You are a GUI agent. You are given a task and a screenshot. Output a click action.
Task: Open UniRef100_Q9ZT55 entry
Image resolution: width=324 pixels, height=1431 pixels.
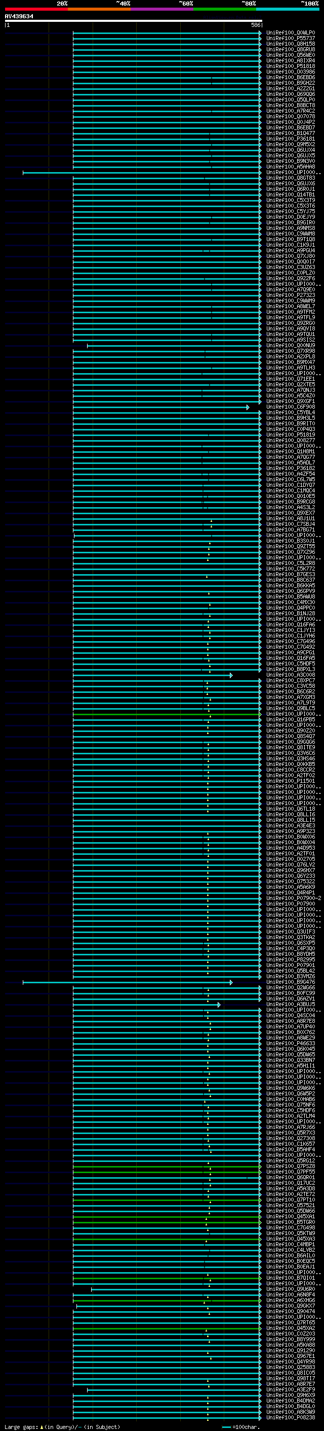click(290, 547)
